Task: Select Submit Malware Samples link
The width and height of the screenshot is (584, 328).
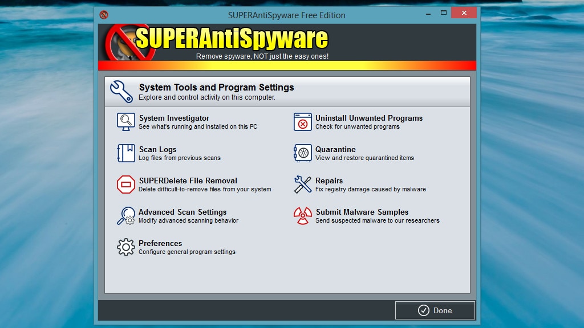Action: [x=362, y=212]
